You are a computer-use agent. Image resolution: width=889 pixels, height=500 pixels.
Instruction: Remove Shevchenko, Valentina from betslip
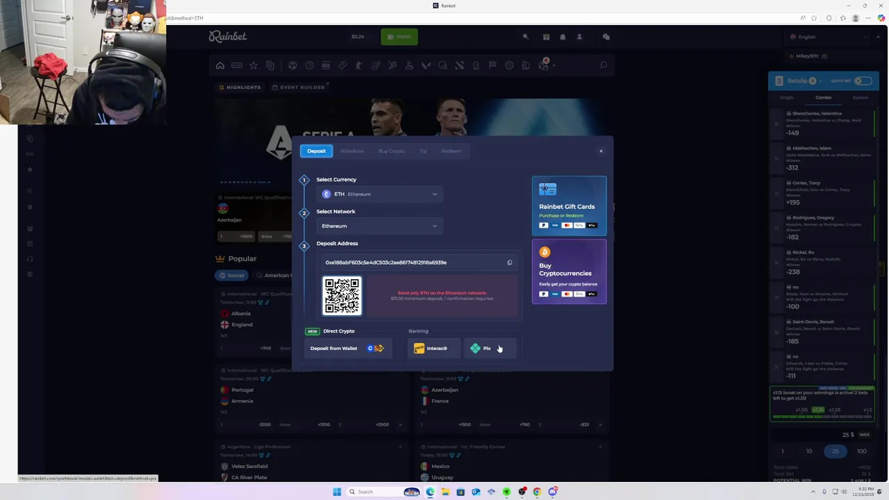click(x=776, y=124)
